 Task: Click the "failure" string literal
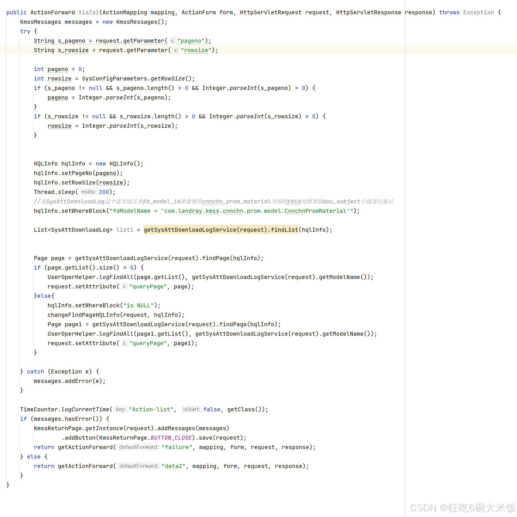pos(177,447)
